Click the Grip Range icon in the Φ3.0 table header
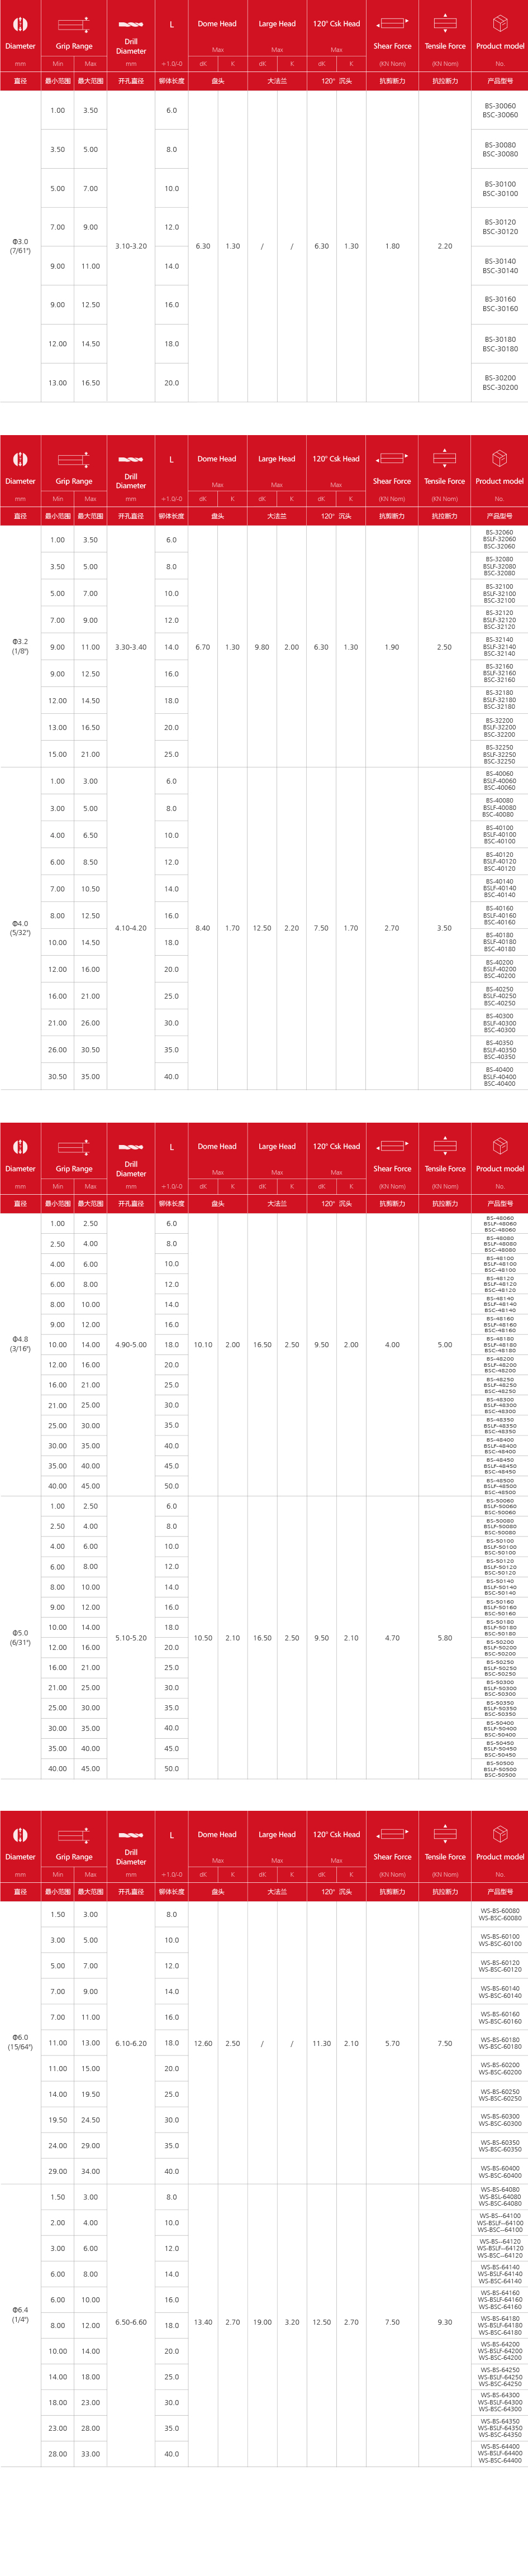This screenshot has width=528, height=2576. [x=73, y=24]
